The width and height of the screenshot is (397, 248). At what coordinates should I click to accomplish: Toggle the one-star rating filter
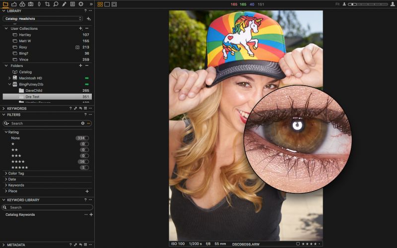pos(84,144)
